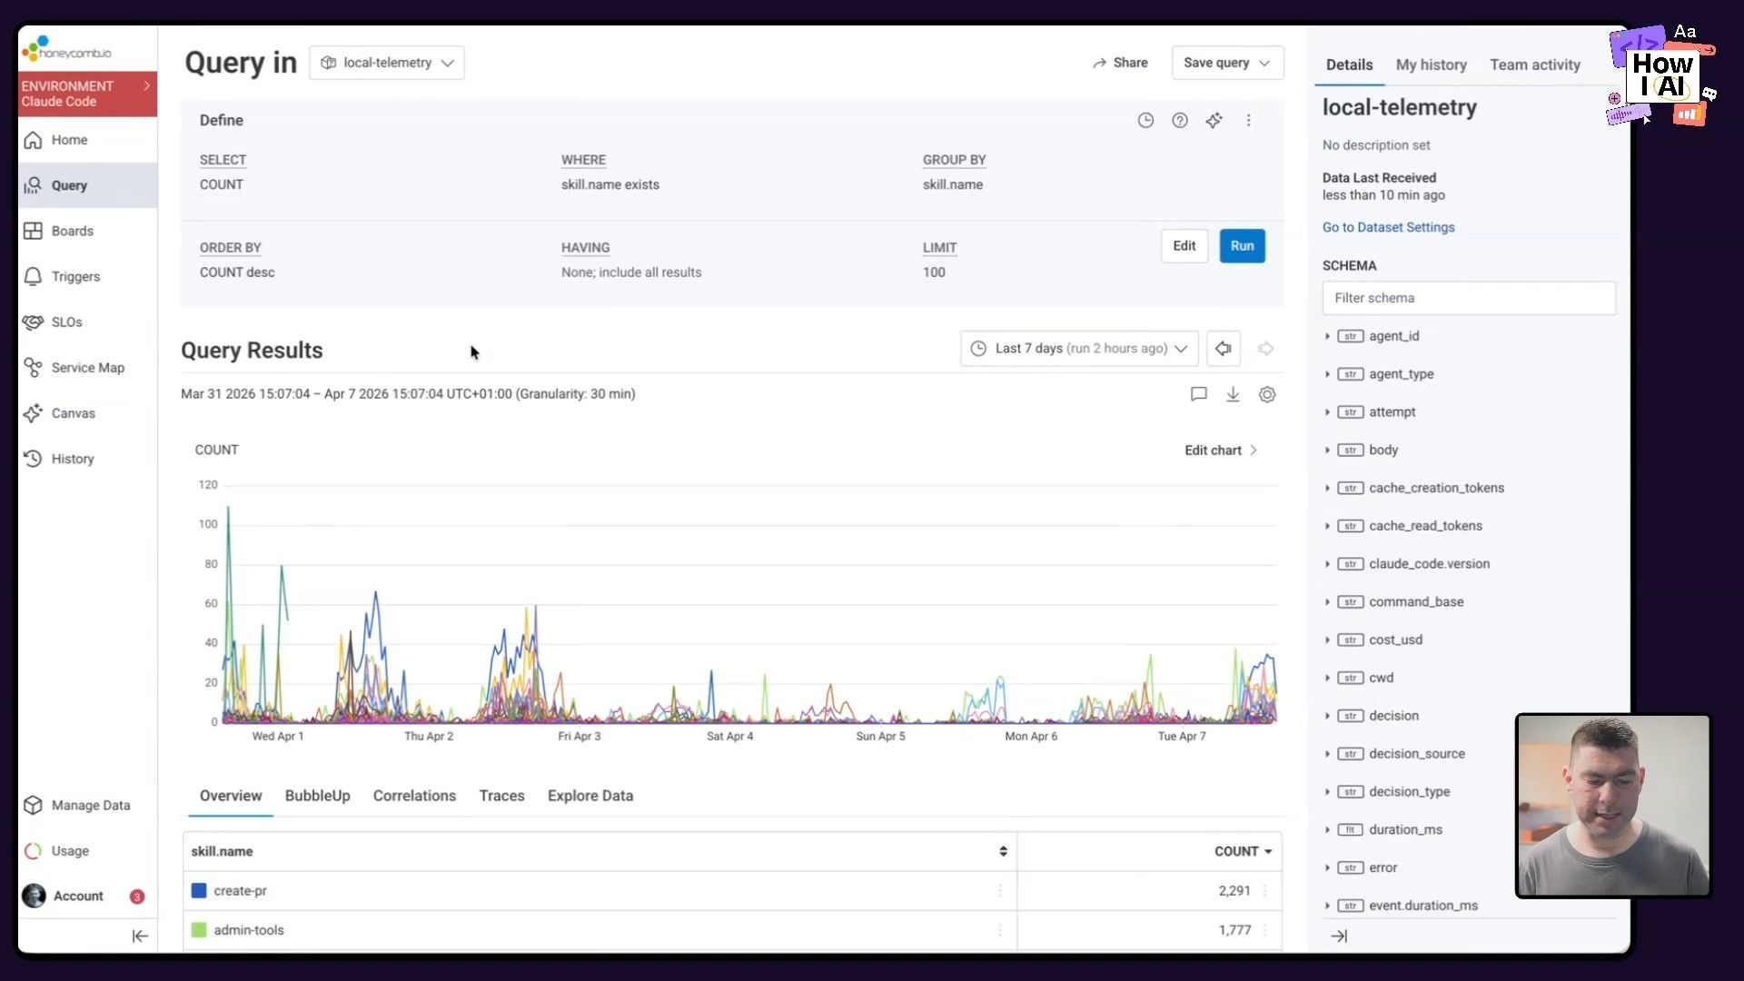This screenshot has width=1744, height=981.
Task: Follow the Go to Dataset Settings link
Action: tap(1388, 227)
